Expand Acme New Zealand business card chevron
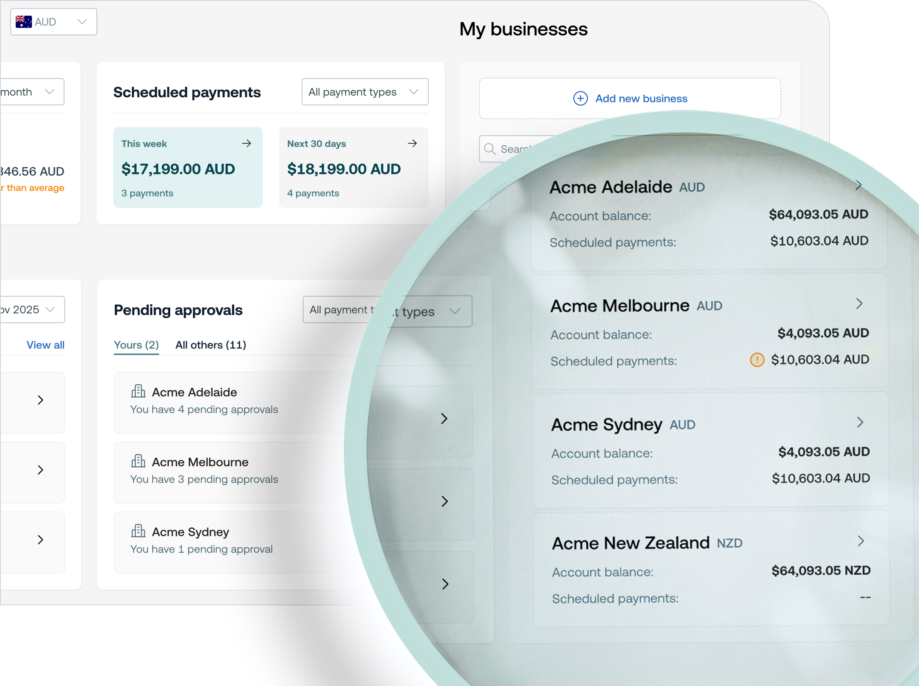The image size is (919, 686). (861, 541)
